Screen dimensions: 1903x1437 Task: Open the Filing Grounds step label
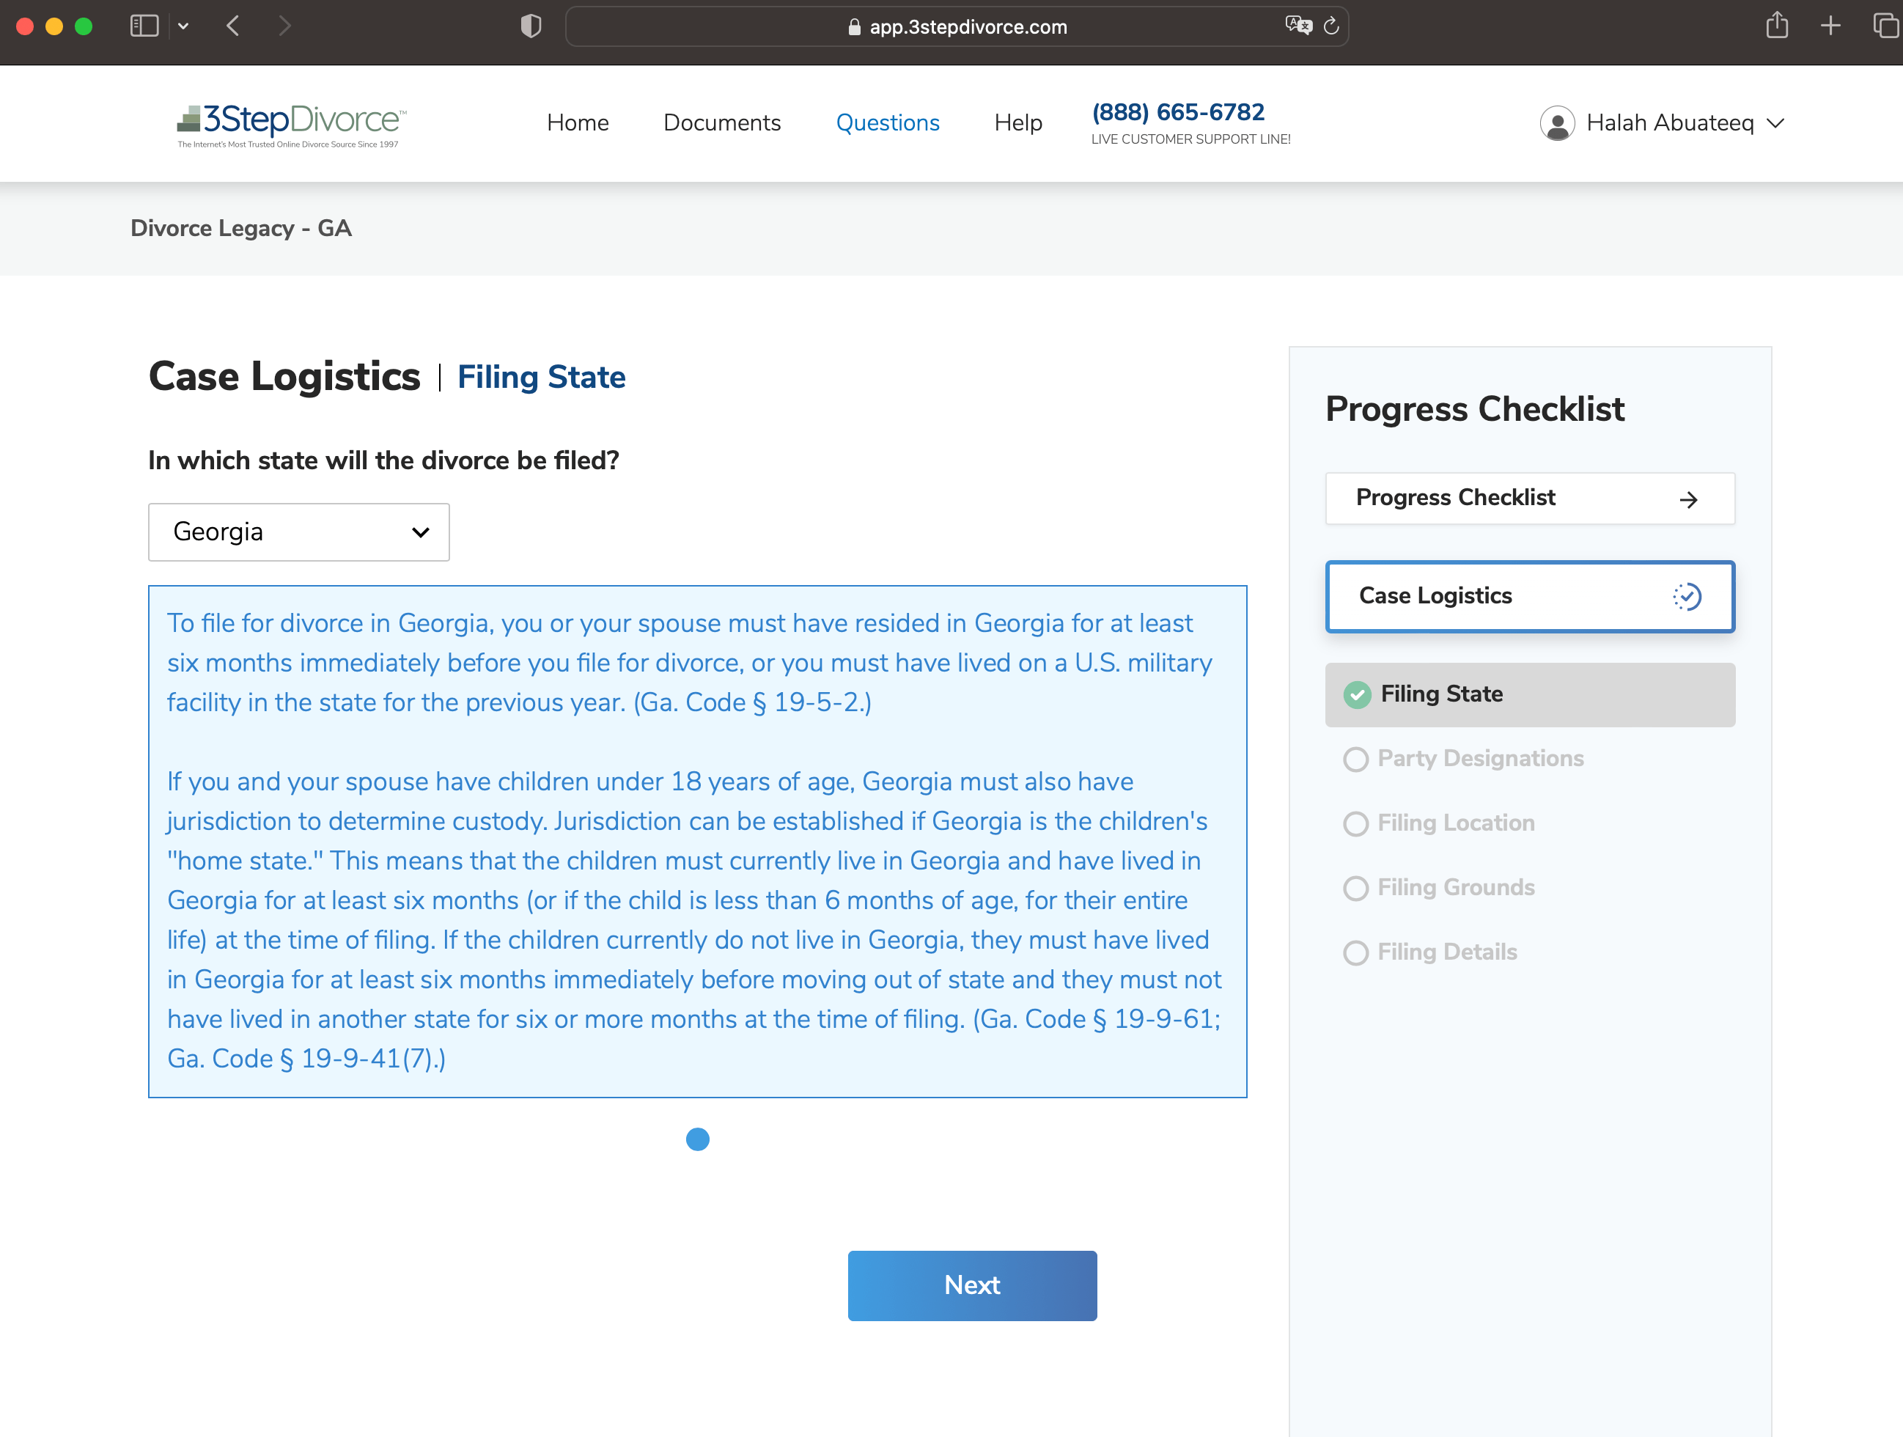point(1456,887)
